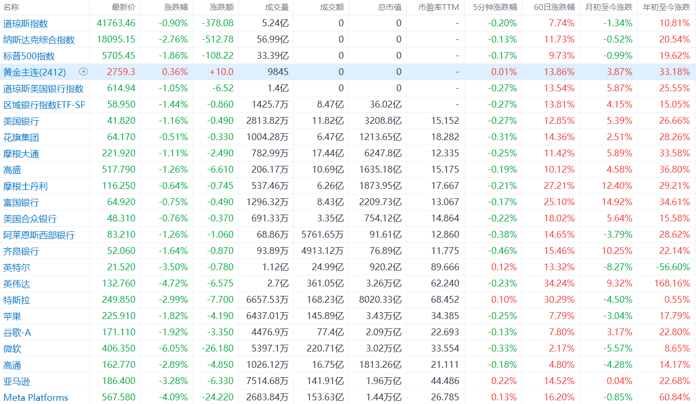Open the 道琼斯指数 row

point(26,24)
